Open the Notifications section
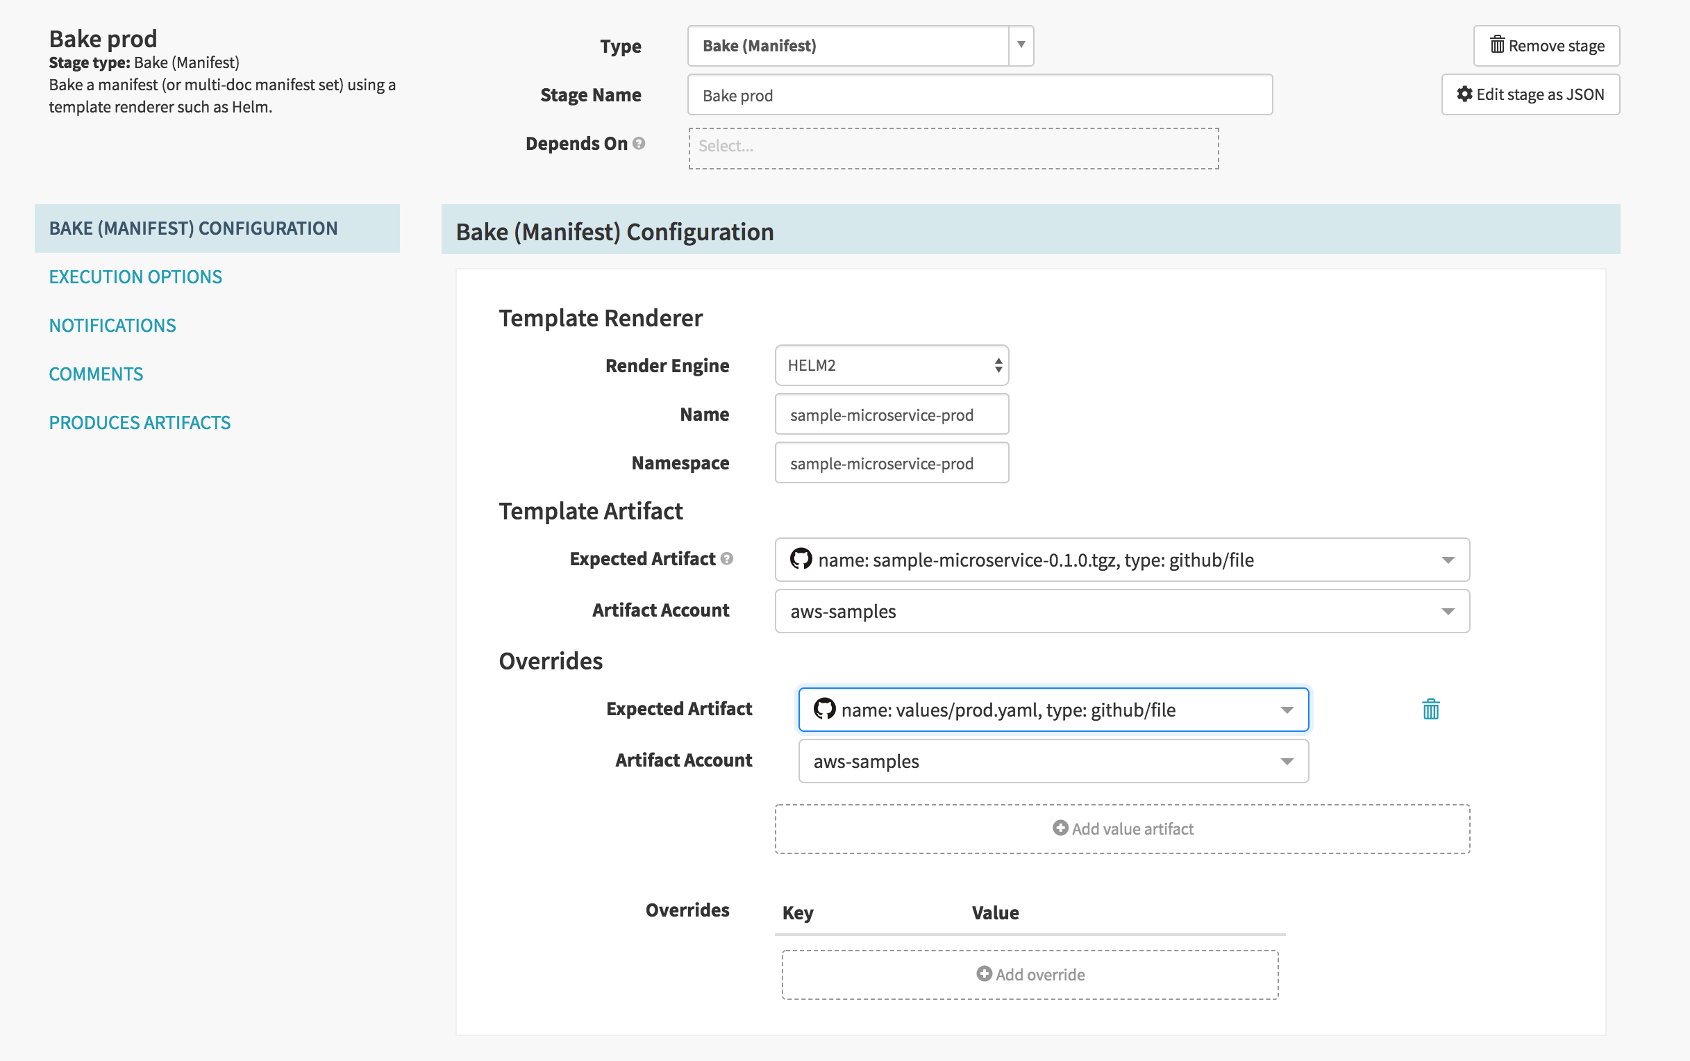The image size is (1690, 1061). [112, 326]
